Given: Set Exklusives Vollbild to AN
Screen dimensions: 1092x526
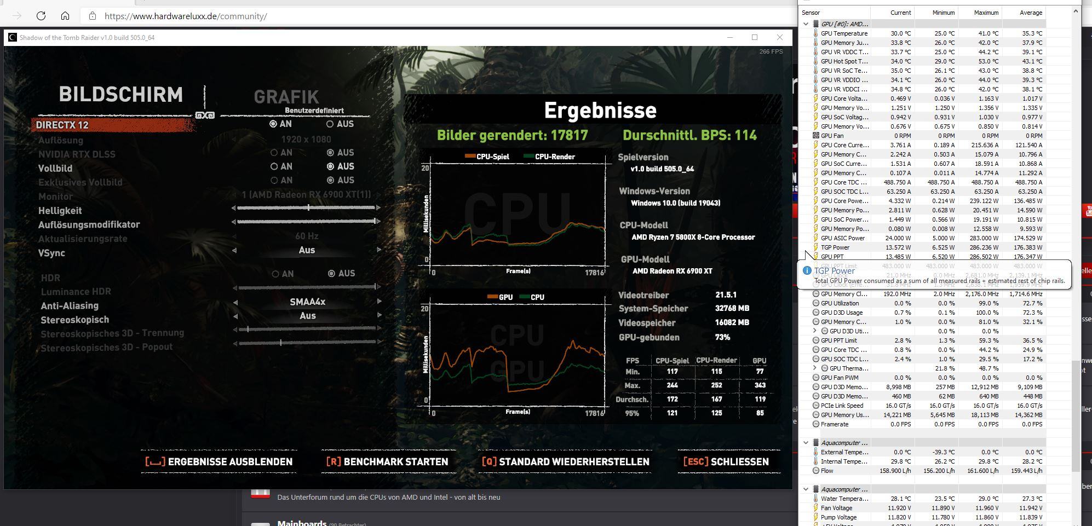Looking at the screenshot, I should [274, 180].
